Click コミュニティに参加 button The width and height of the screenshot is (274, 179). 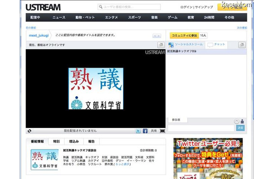[184, 35]
